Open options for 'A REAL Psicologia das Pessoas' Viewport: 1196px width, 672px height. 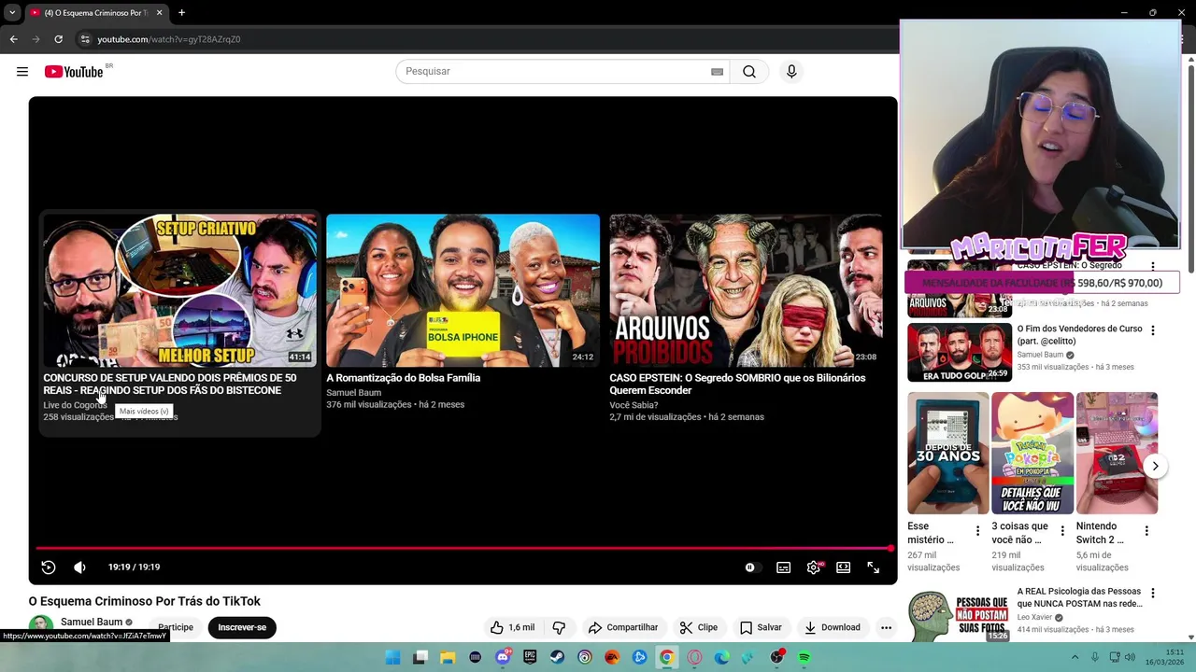(x=1152, y=594)
